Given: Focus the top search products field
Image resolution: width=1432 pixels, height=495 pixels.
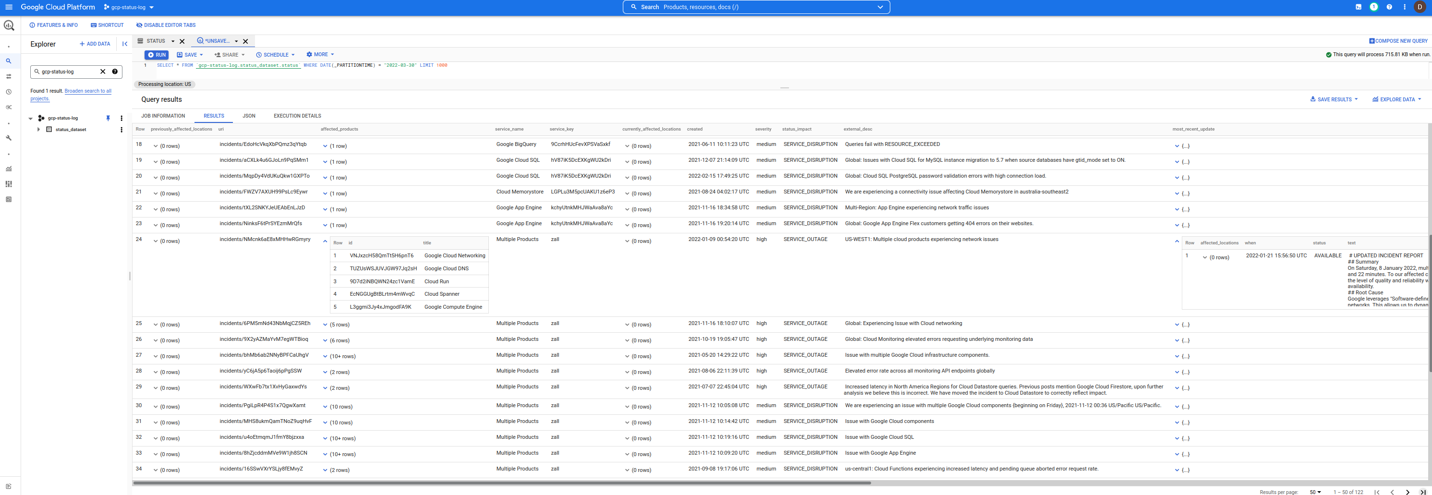Looking at the screenshot, I should click(x=756, y=7).
